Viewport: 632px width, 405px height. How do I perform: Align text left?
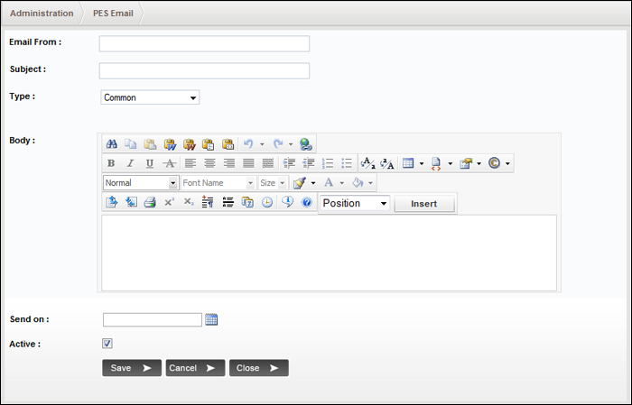(191, 163)
